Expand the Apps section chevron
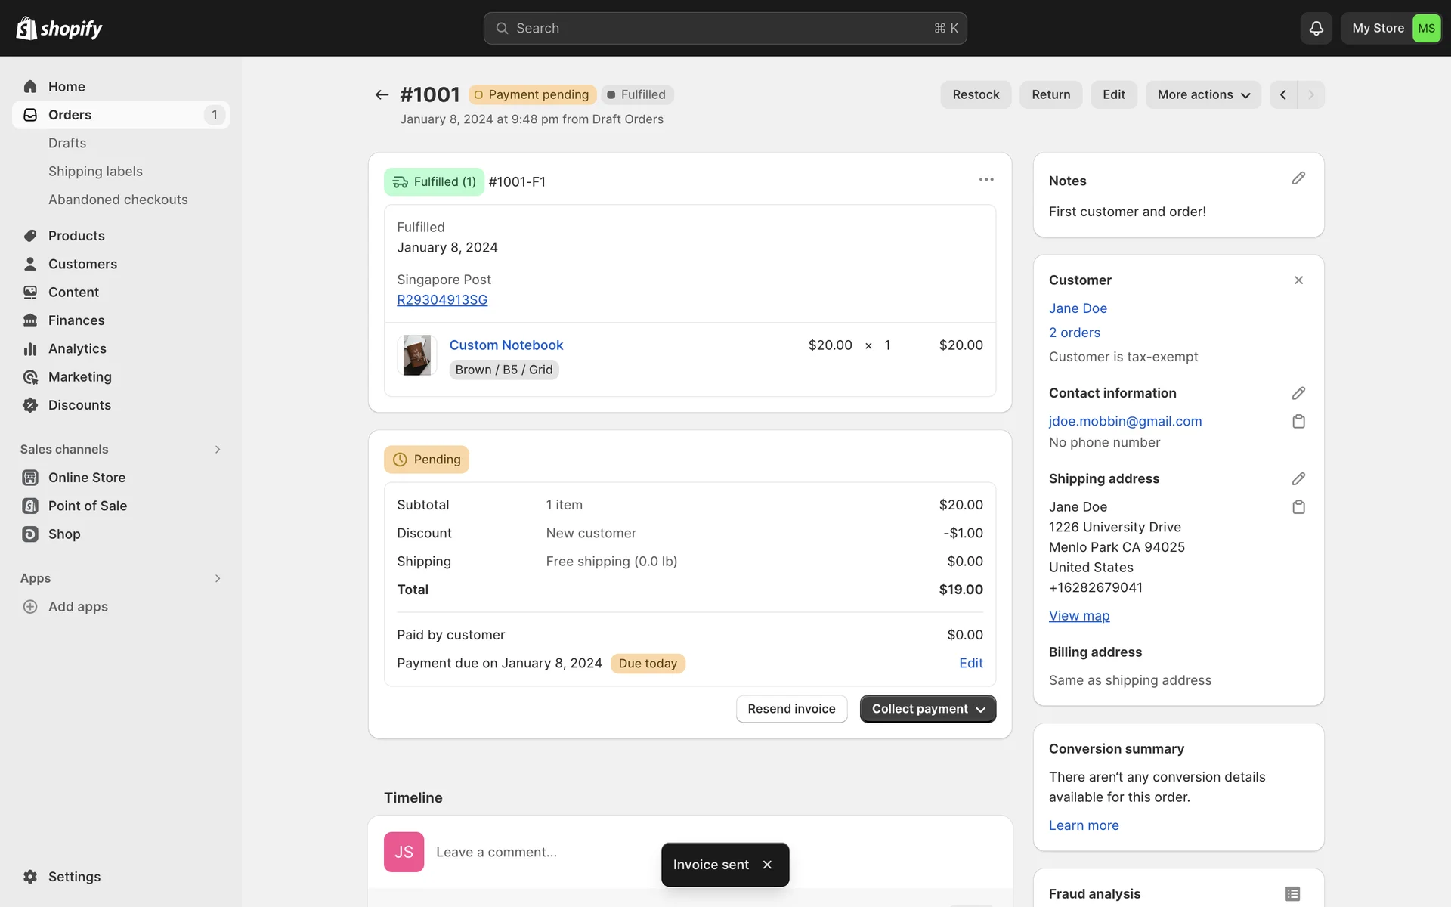Screen dimensions: 1451x907 pyautogui.click(x=218, y=578)
